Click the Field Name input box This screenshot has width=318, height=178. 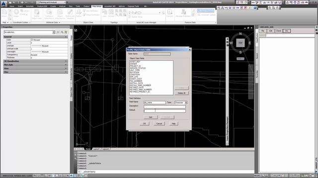click(155, 102)
